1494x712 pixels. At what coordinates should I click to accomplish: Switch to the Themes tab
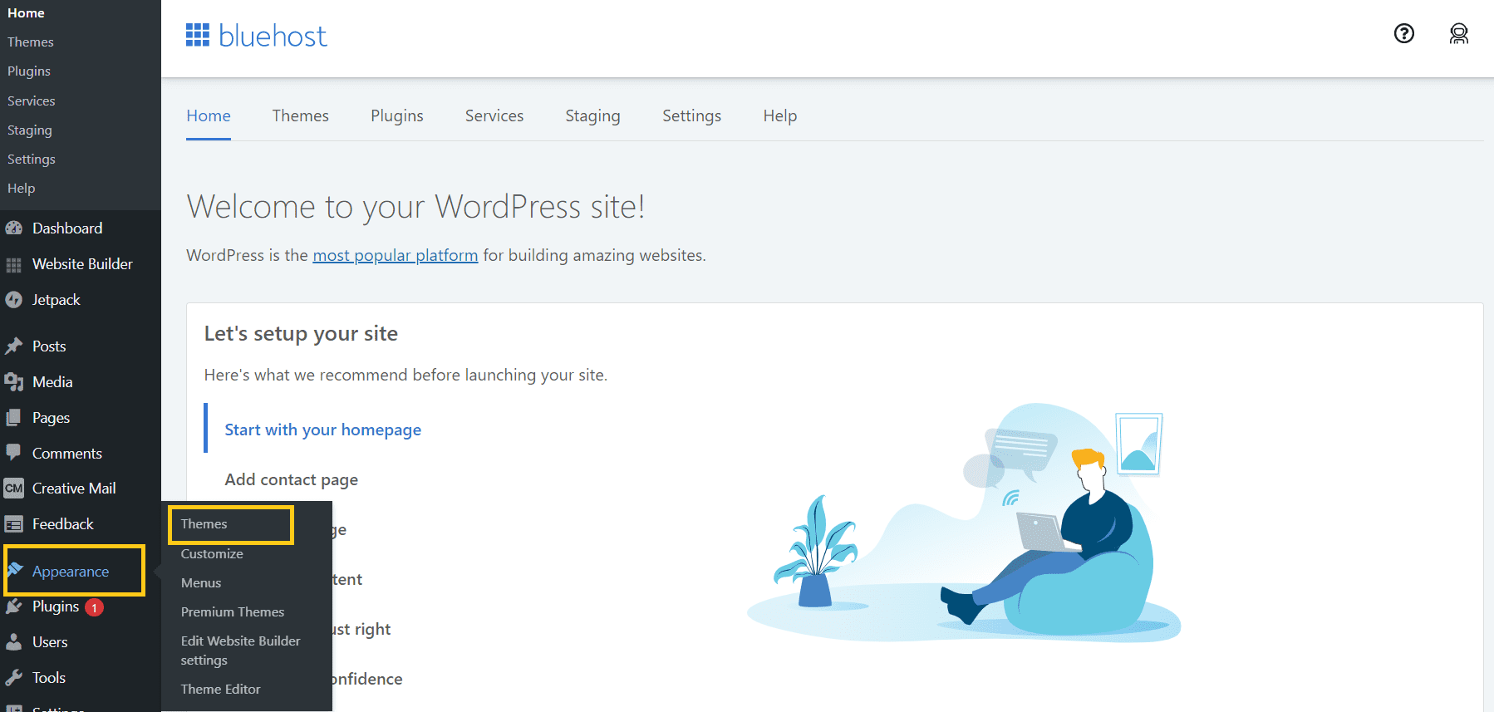tap(301, 115)
